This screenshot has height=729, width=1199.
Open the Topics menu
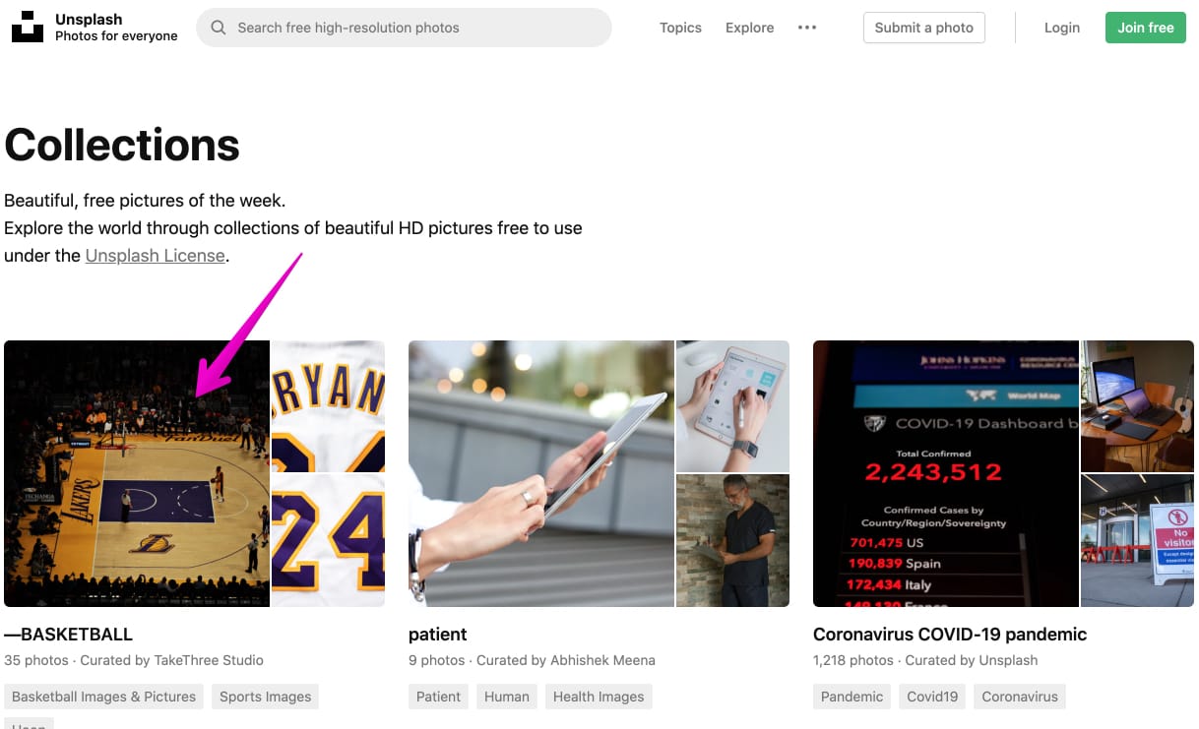680,28
